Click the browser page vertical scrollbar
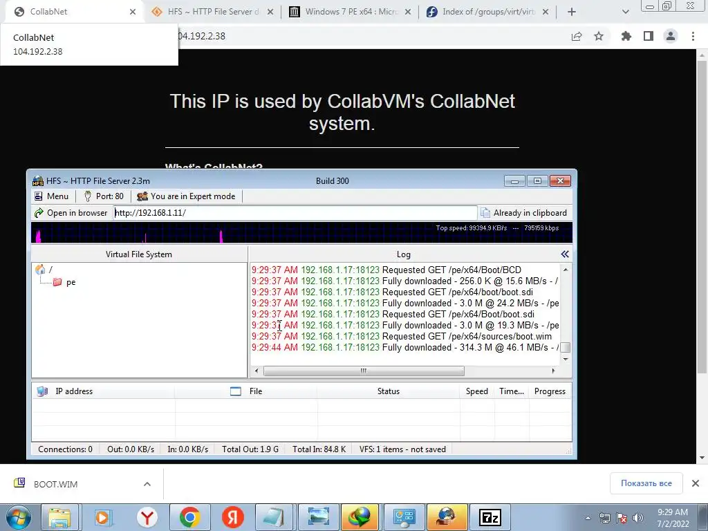Viewport: 708px width, 531px height. tap(702, 216)
